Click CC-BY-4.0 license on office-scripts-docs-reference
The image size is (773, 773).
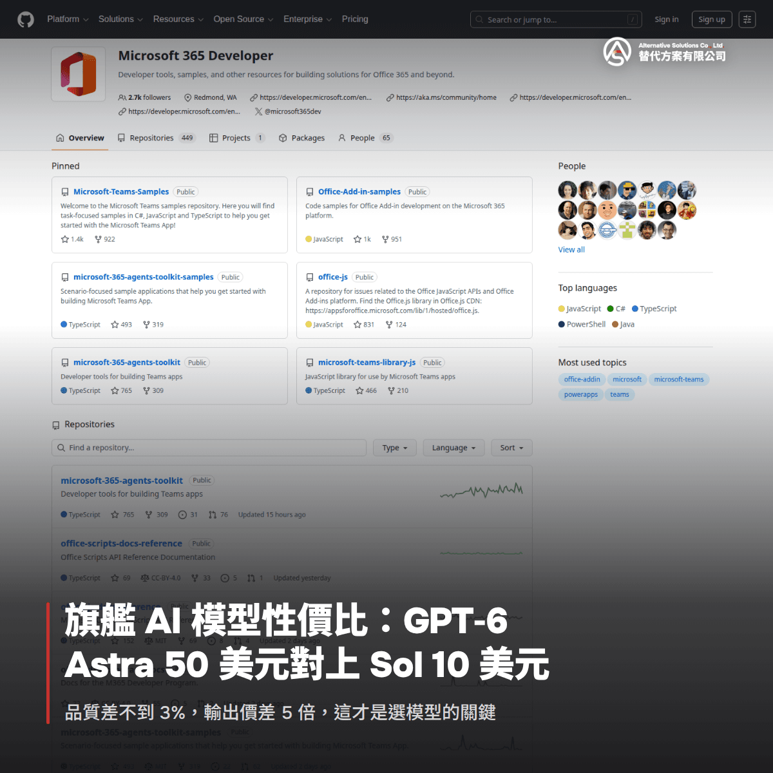(x=160, y=578)
